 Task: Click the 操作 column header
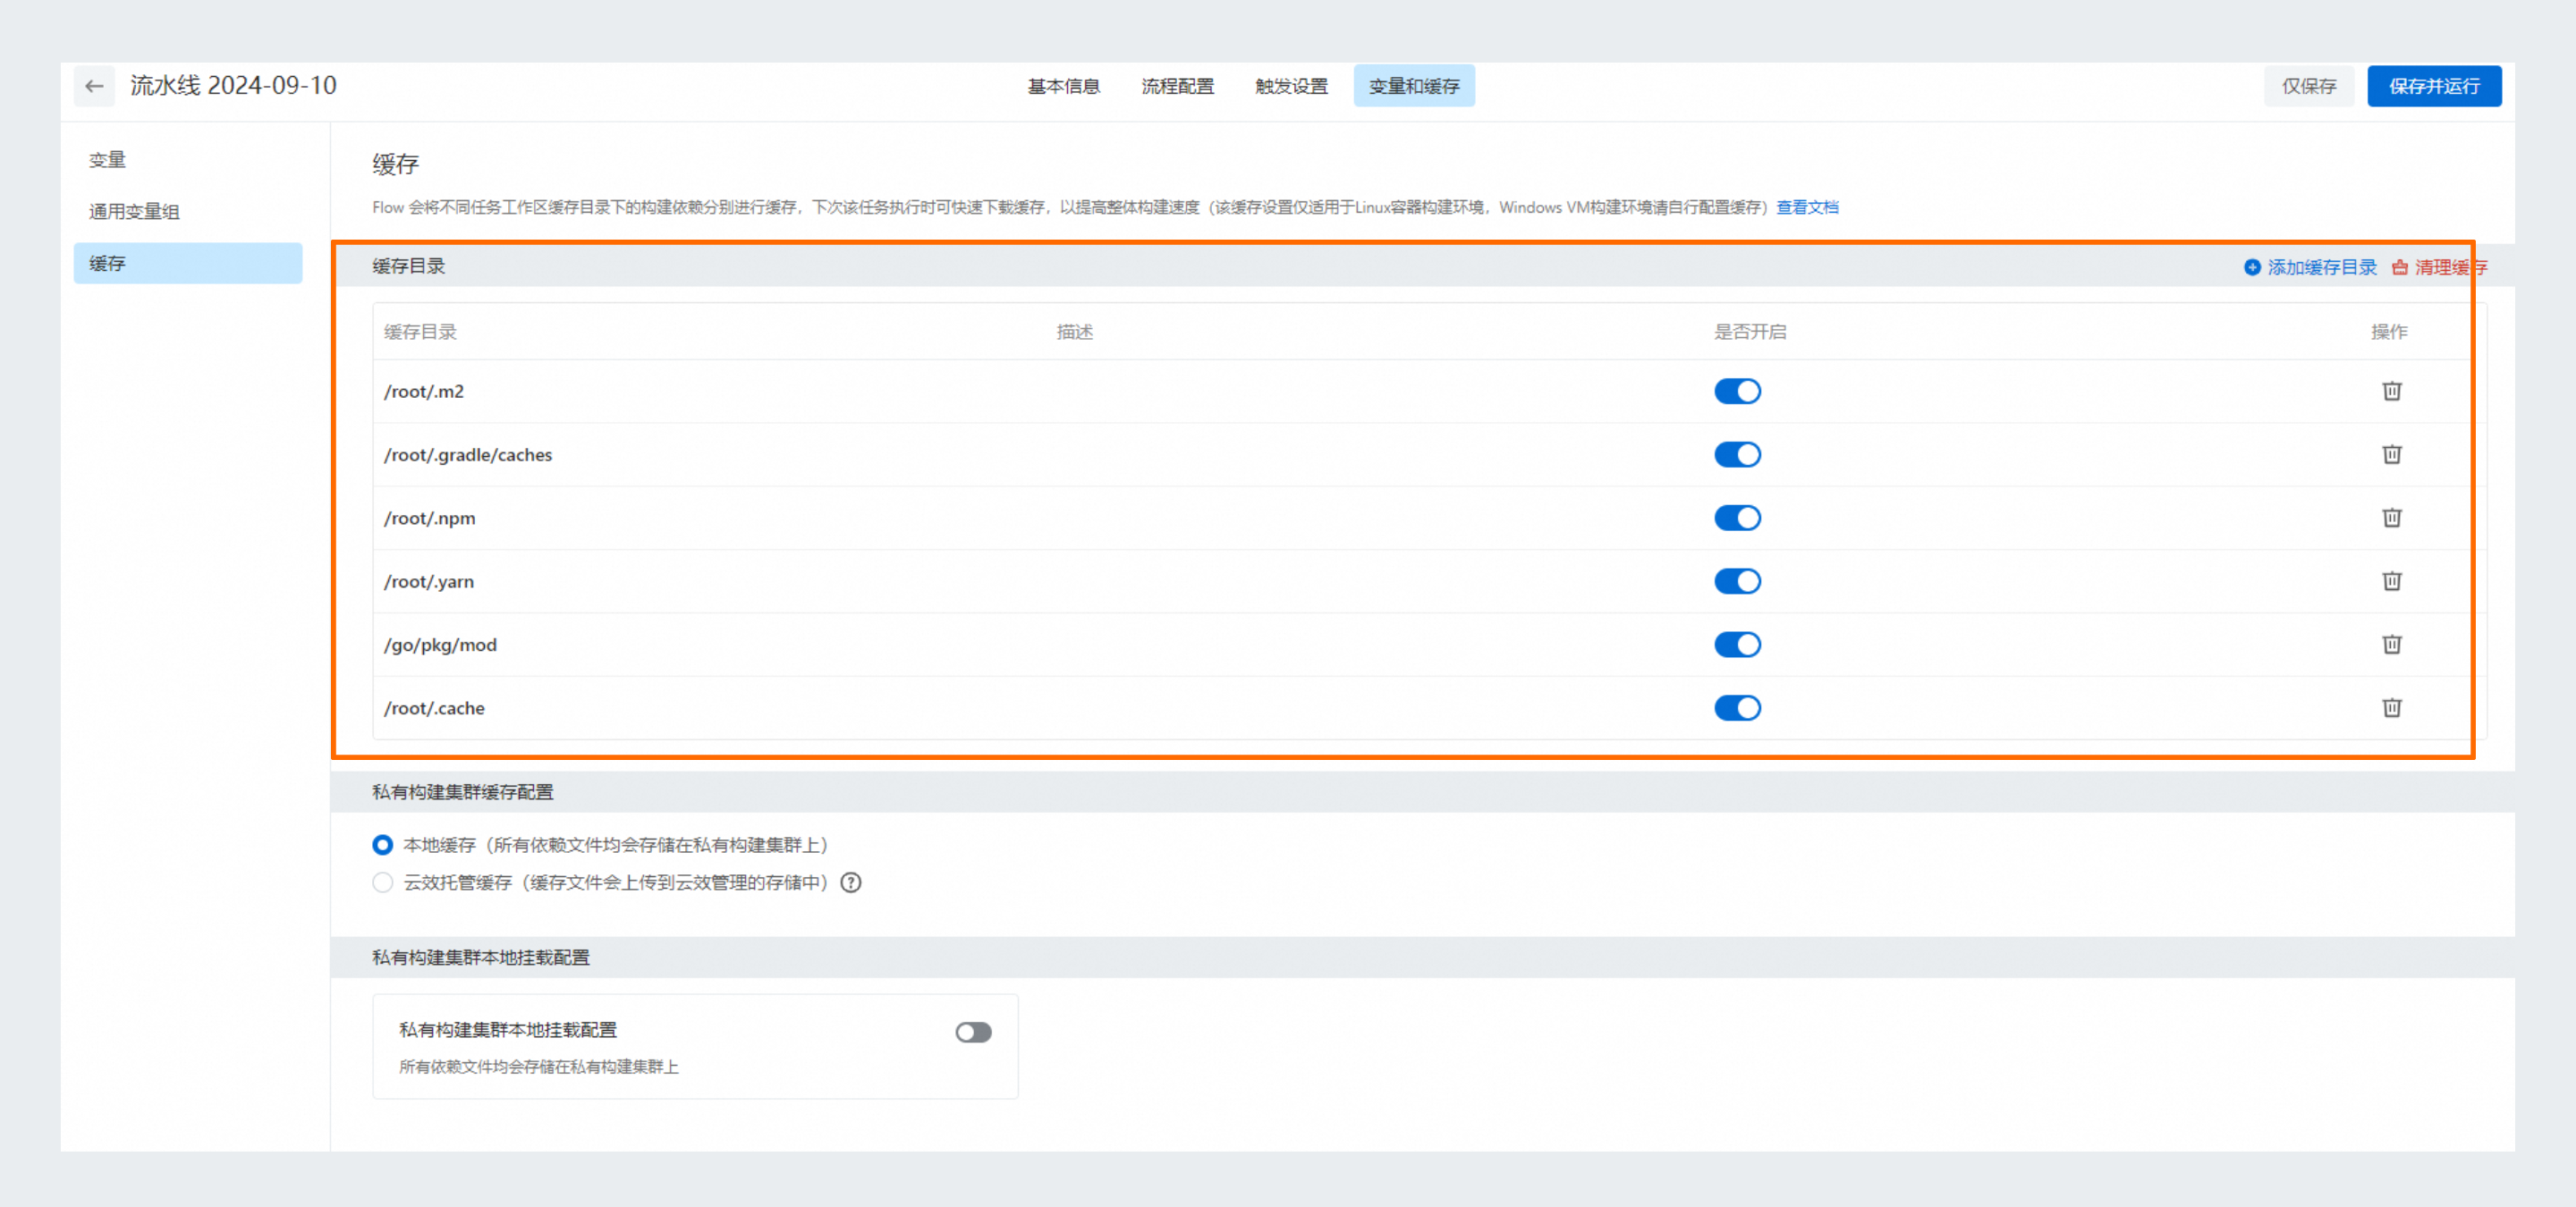pos(2389,332)
